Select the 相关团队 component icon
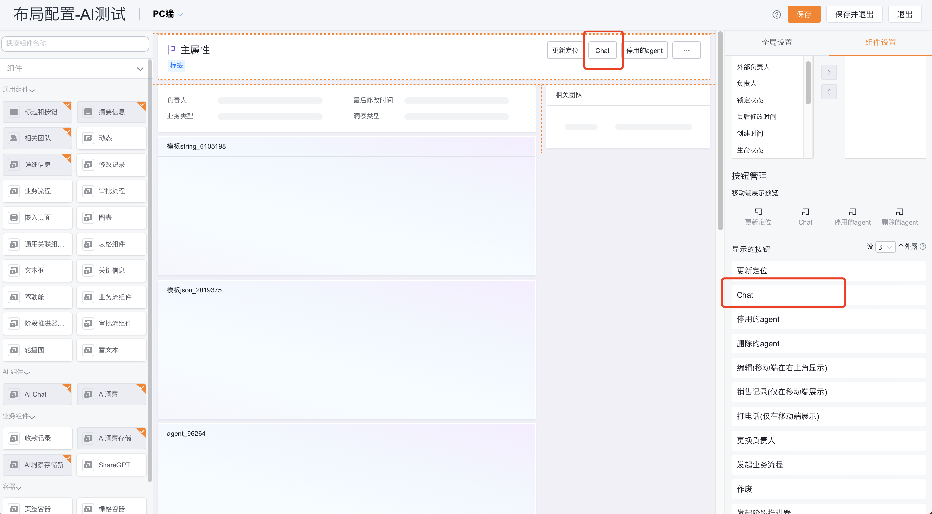932x514 pixels. tap(14, 138)
